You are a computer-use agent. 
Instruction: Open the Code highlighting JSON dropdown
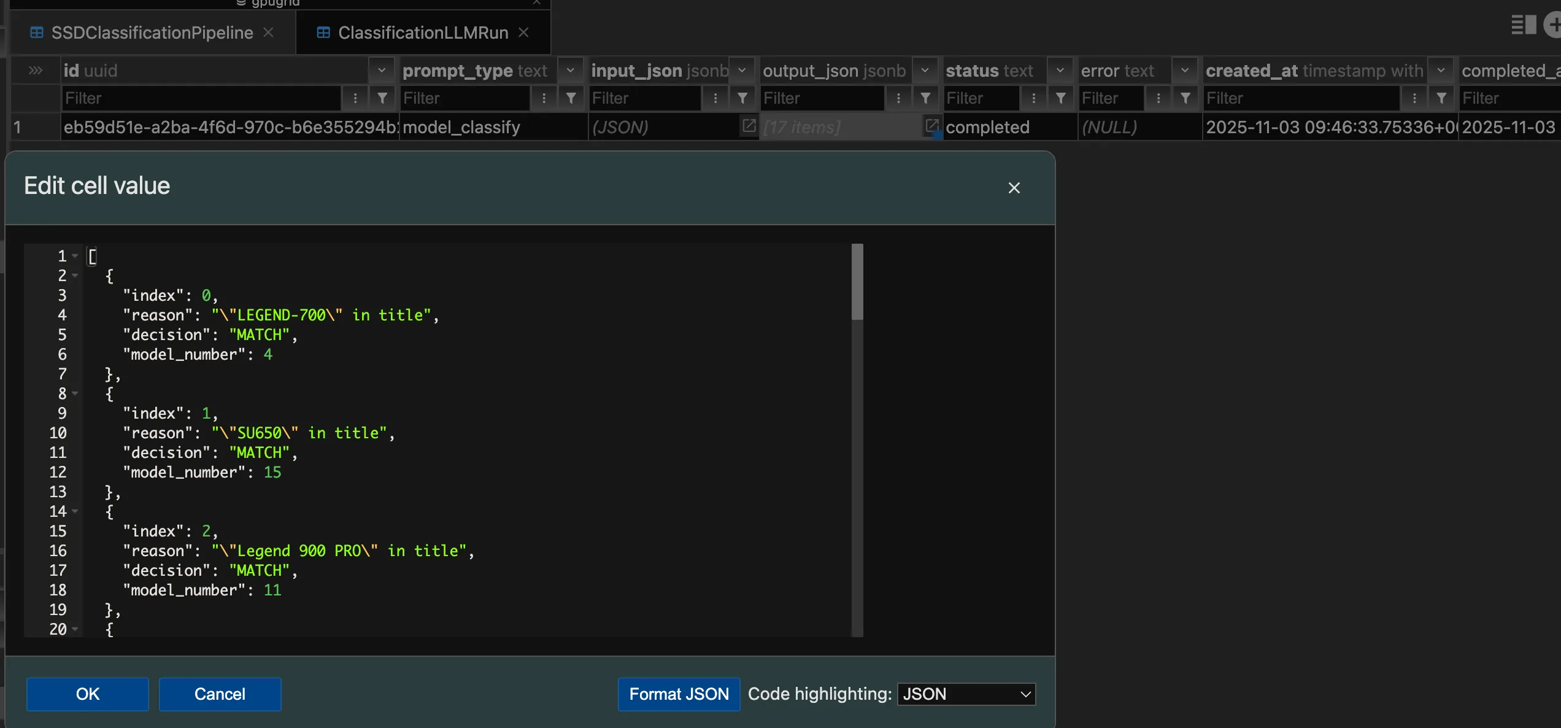point(966,694)
